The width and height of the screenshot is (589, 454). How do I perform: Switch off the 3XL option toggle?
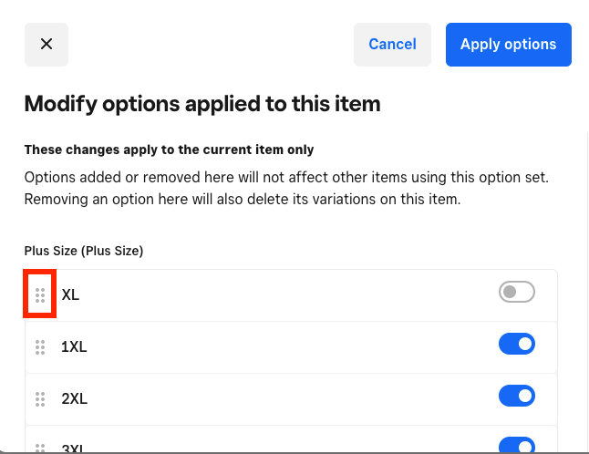click(x=516, y=446)
